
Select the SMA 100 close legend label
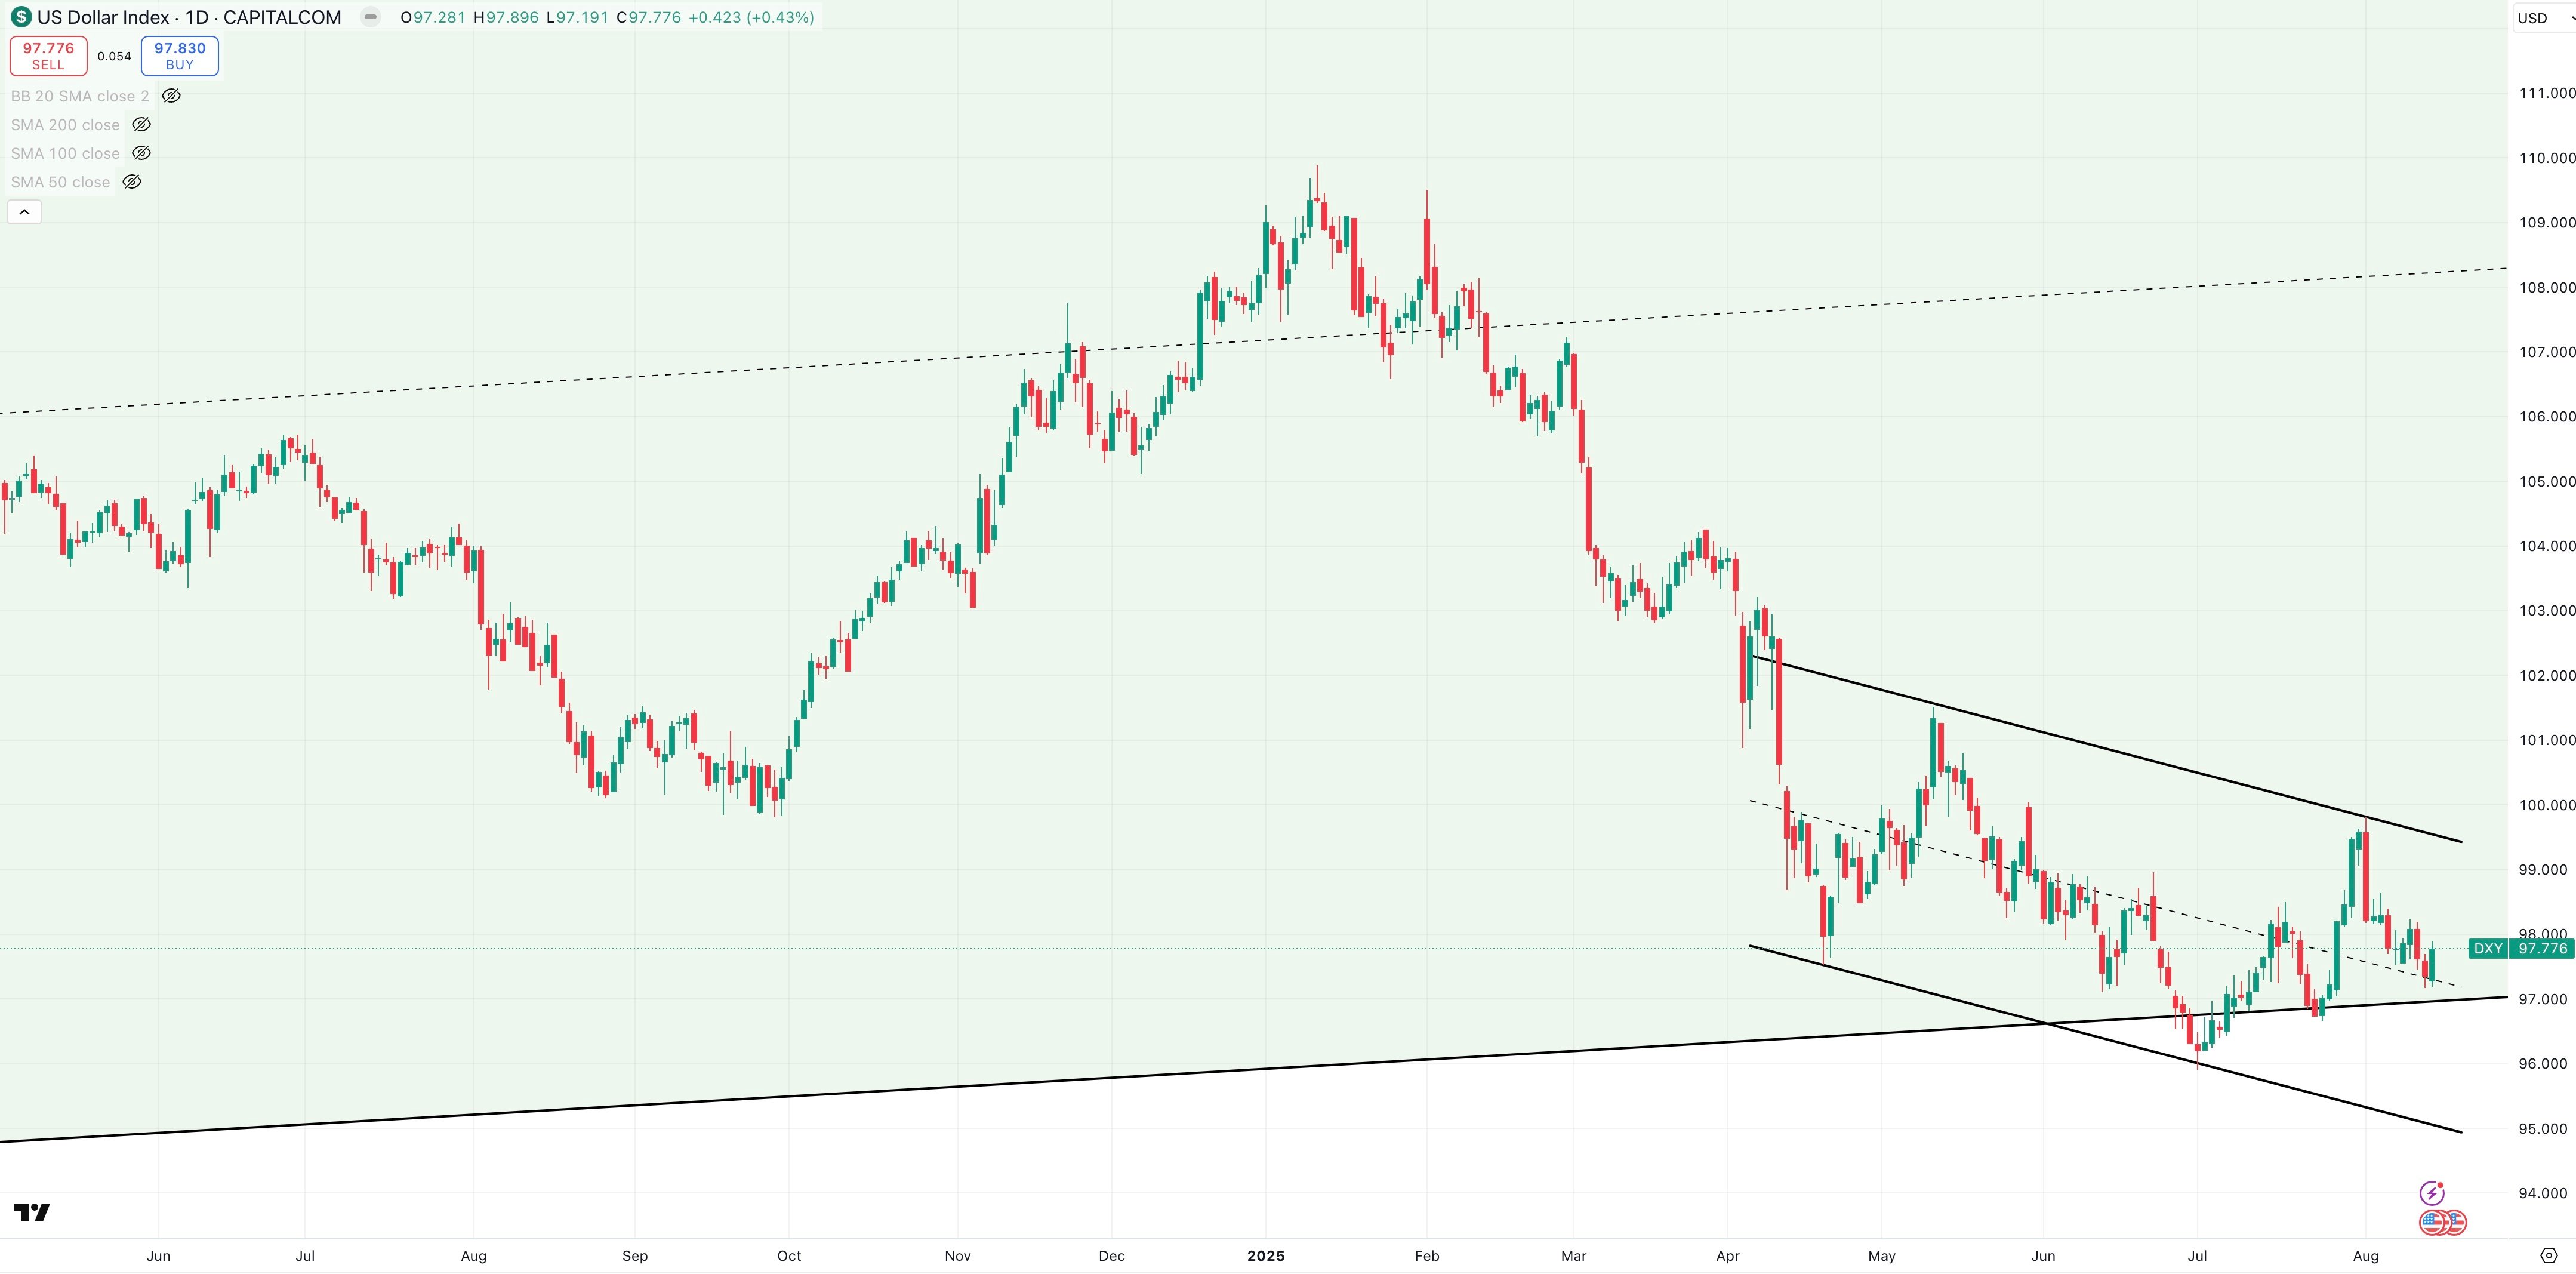click(x=65, y=153)
